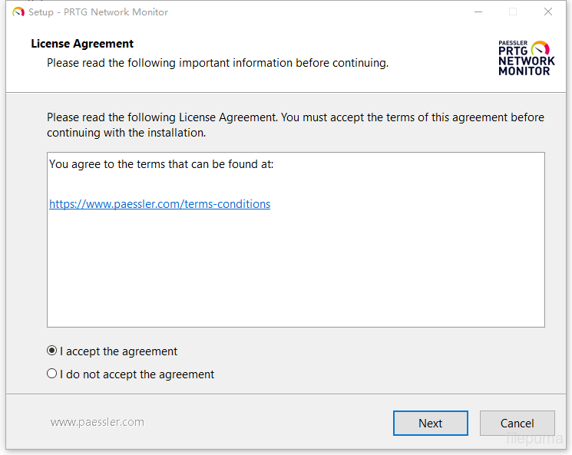Click the "important information before continuing" subtitle
The height and width of the screenshot is (455, 572).
click(x=217, y=63)
